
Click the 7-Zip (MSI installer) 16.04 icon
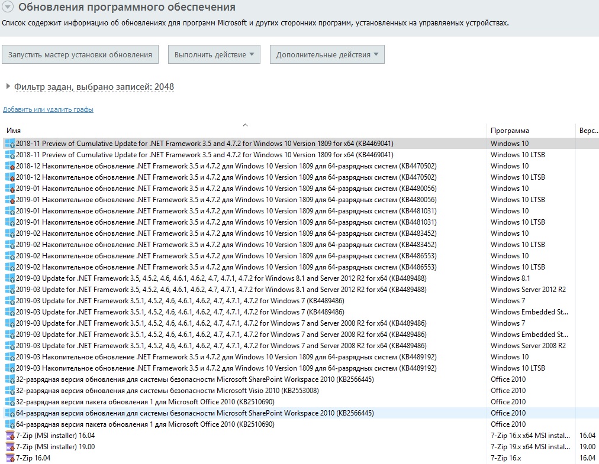[10, 436]
